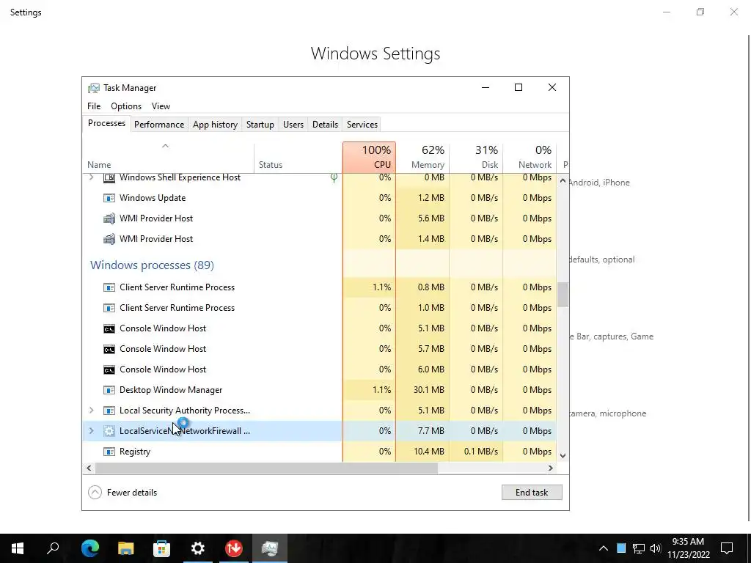
Task: Open Microsoft Store from the taskbar
Action: tap(162, 548)
